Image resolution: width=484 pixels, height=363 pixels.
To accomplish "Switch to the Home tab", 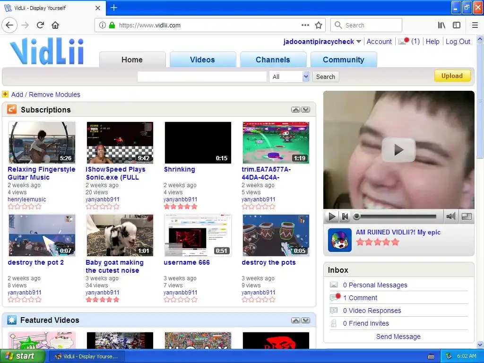I will point(132,60).
